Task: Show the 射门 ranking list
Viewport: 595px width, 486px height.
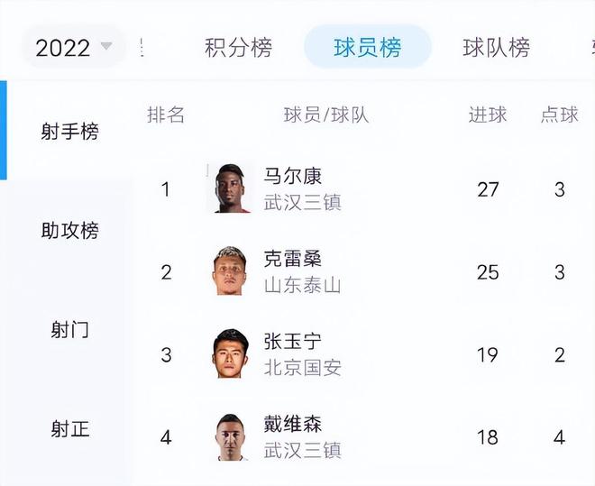Action: tap(69, 330)
